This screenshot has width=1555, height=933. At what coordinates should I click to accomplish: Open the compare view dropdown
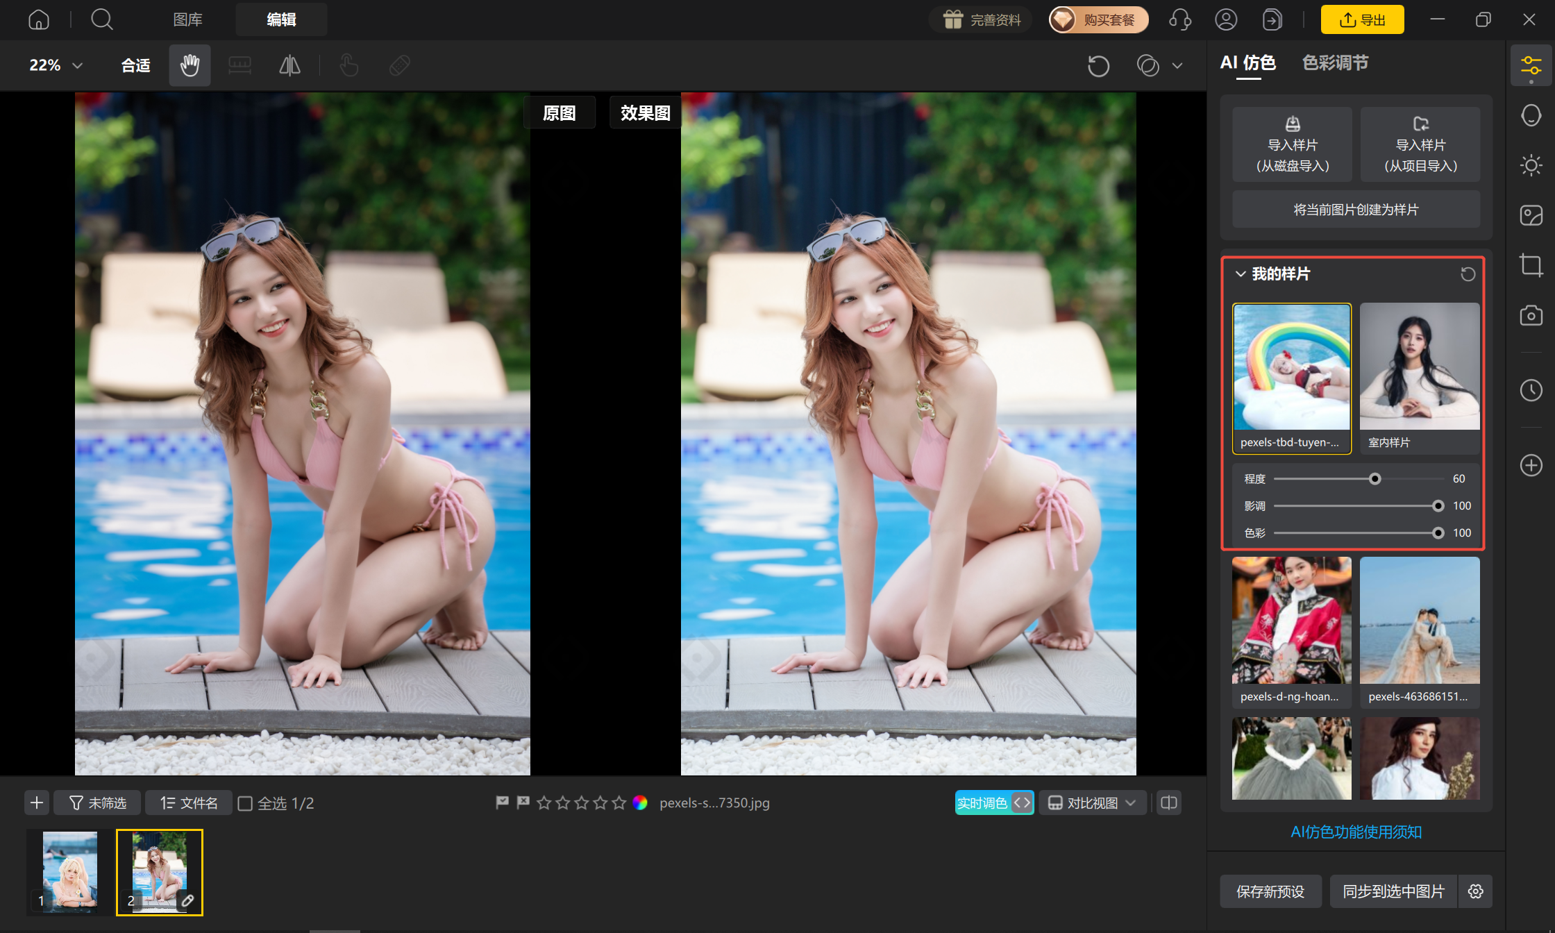tap(1092, 803)
